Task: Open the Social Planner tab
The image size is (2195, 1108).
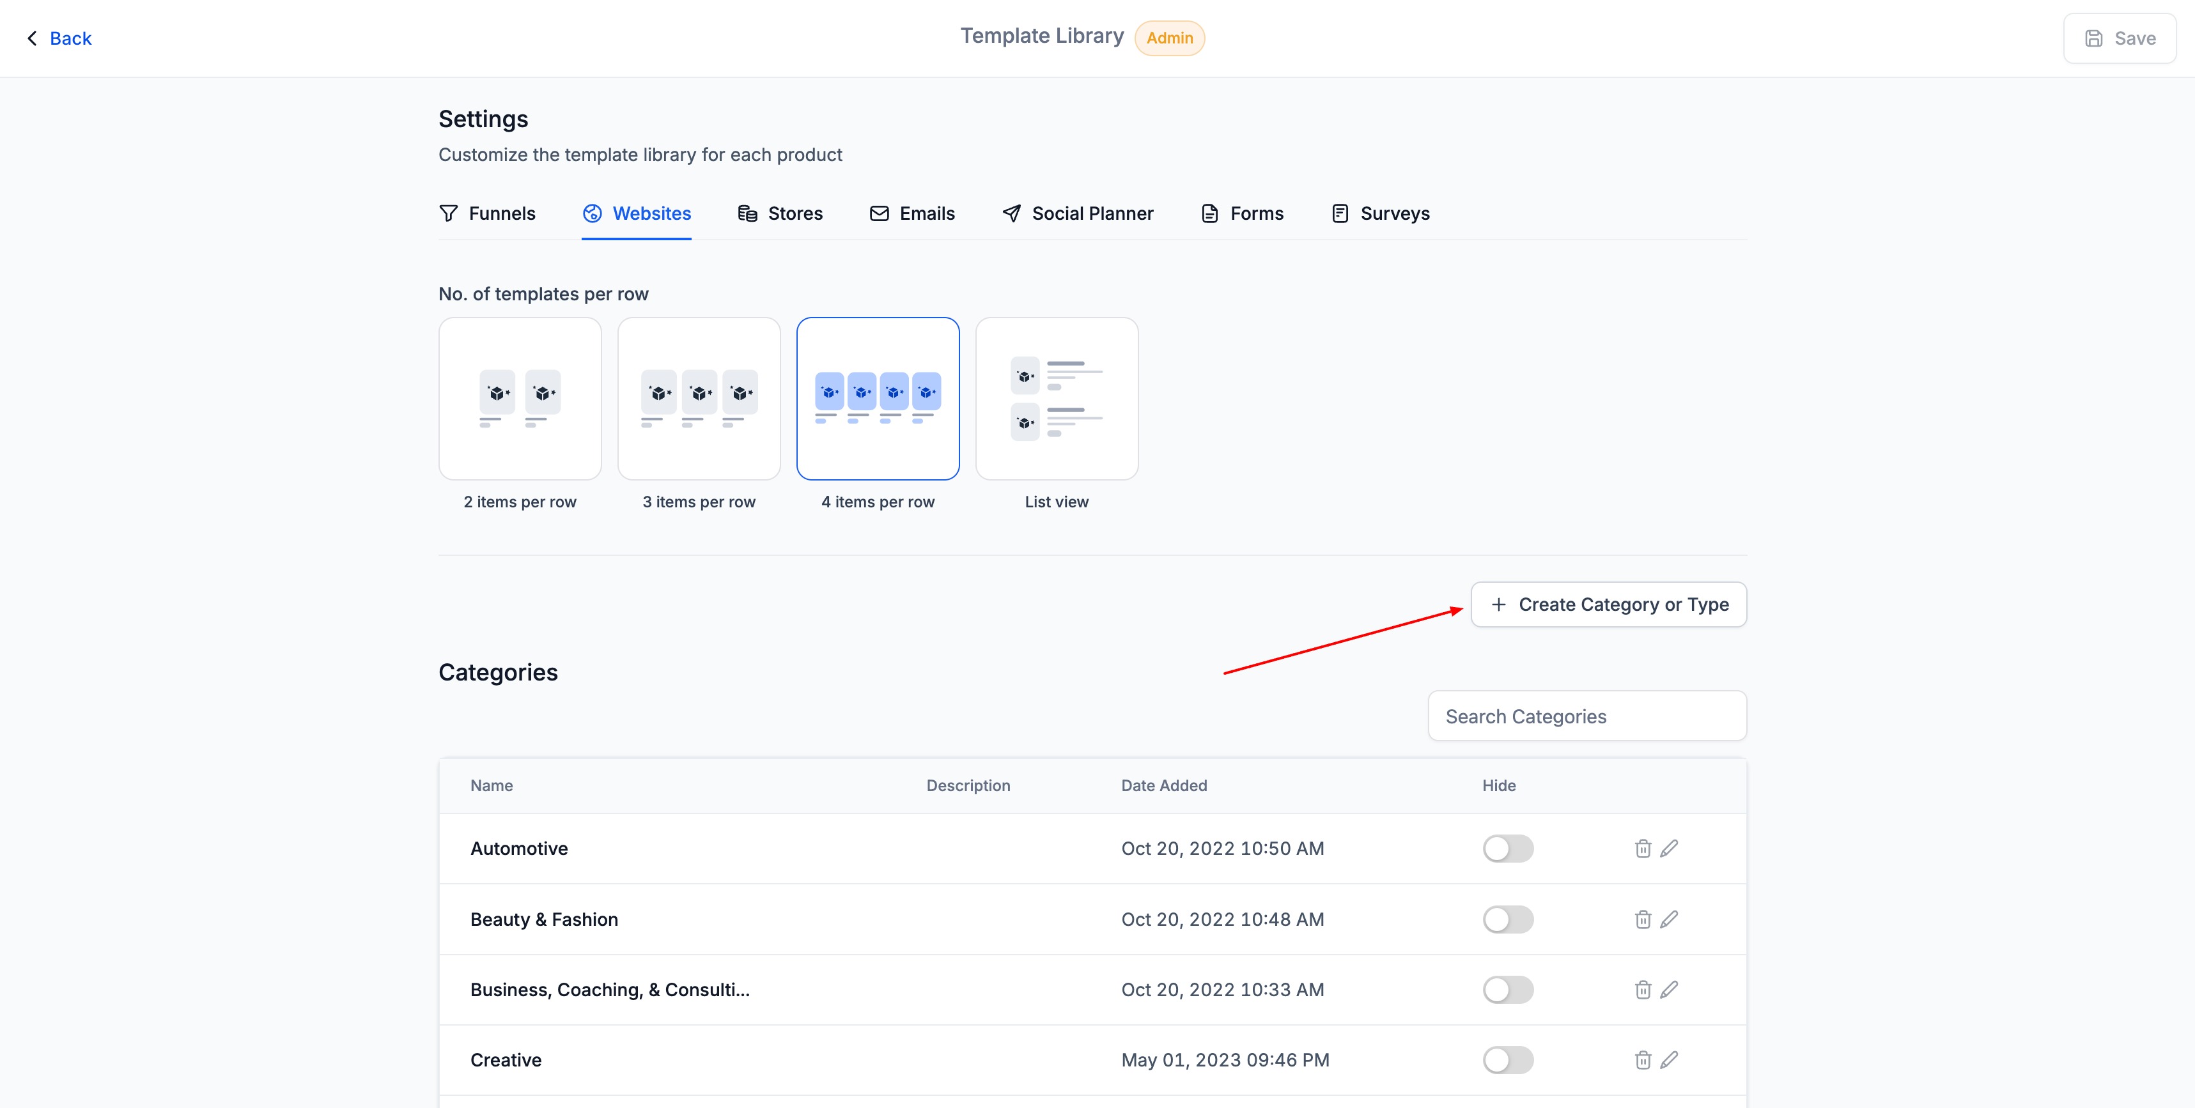Action: 1078,214
